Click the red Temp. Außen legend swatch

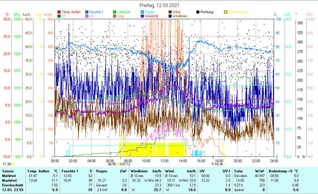click(x=59, y=12)
